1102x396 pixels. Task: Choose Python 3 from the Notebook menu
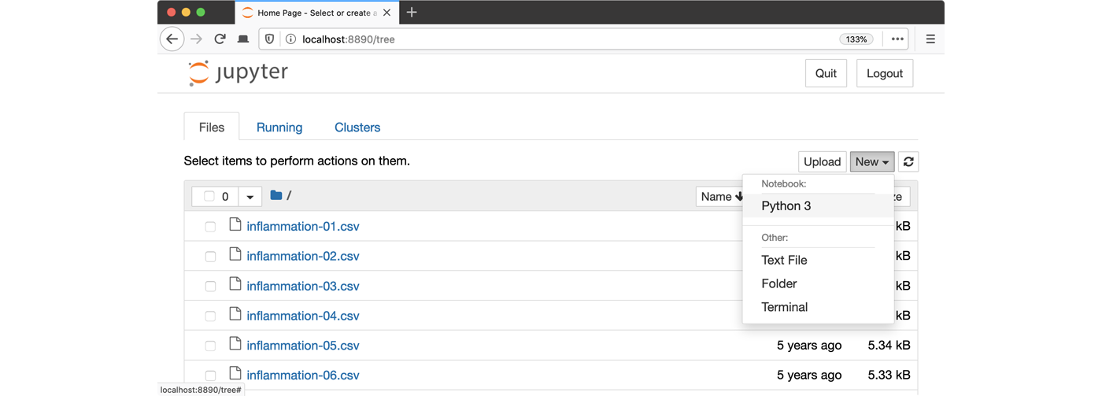[786, 206]
